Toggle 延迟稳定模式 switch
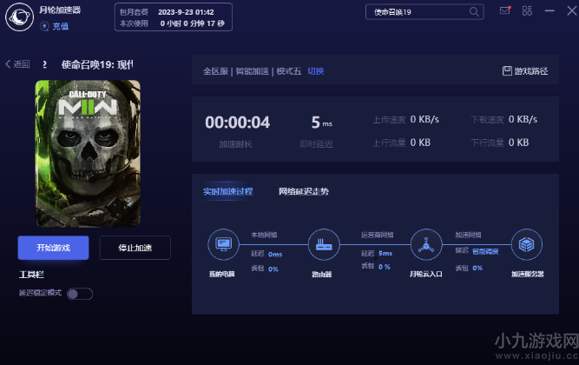 coord(80,294)
